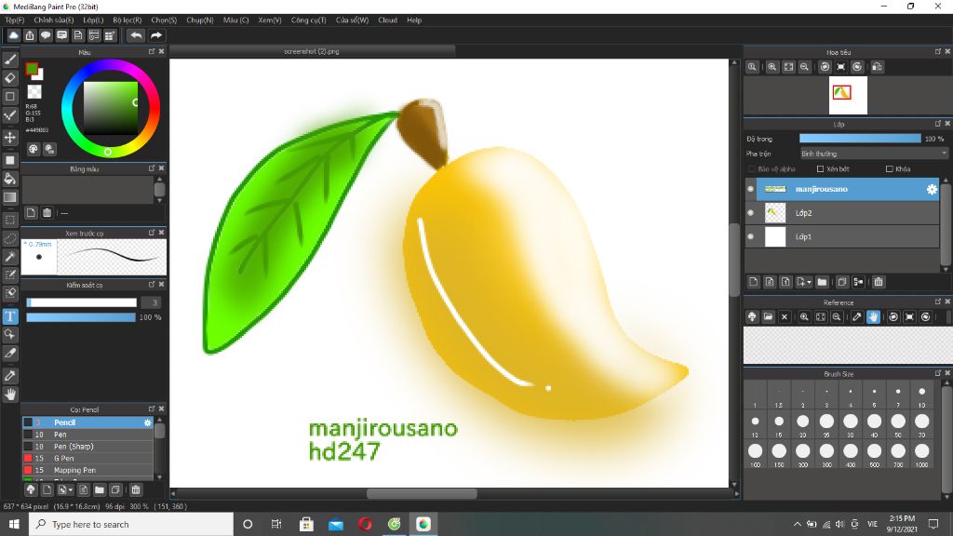Image resolution: width=953 pixels, height=536 pixels.
Task: Open file in Reference panel
Action: coord(768,316)
